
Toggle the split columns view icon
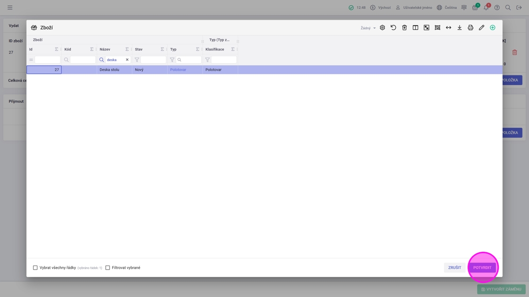(415, 28)
